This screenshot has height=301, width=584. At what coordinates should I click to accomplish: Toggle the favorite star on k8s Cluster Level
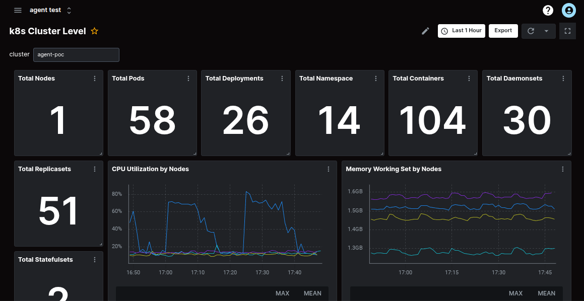pyautogui.click(x=94, y=31)
